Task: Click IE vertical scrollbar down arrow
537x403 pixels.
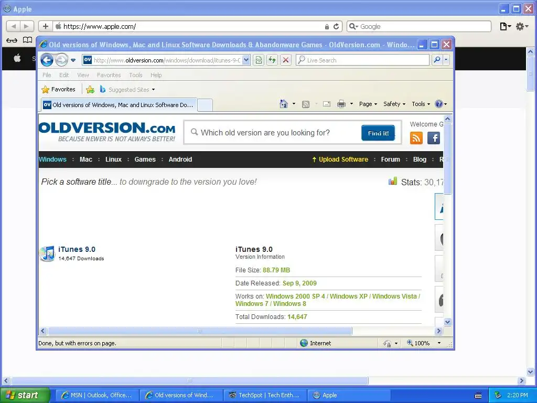Action: pos(447,322)
